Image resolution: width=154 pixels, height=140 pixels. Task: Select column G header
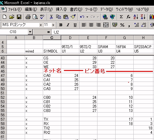click(124, 37)
